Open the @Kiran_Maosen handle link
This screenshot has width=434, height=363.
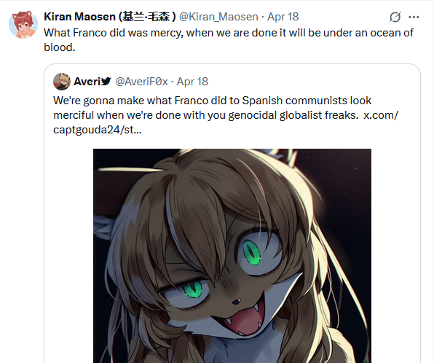218,17
